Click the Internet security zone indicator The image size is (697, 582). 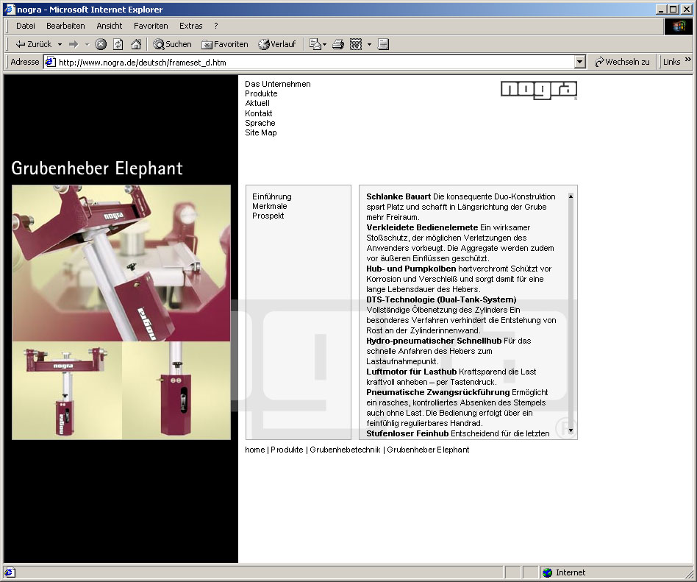[564, 572]
